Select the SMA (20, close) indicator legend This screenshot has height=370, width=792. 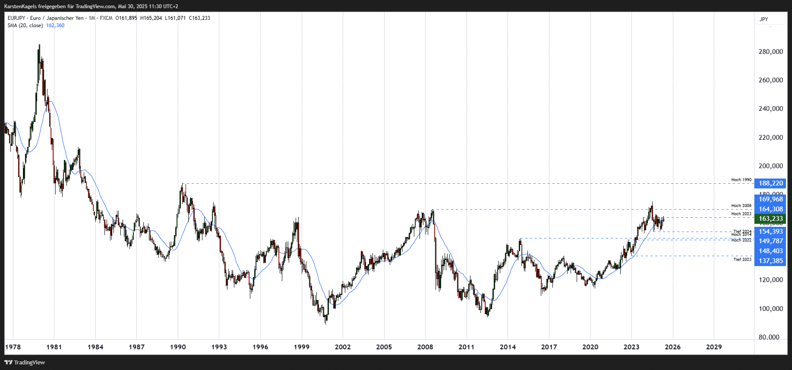pyautogui.click(x=25, y=25)
